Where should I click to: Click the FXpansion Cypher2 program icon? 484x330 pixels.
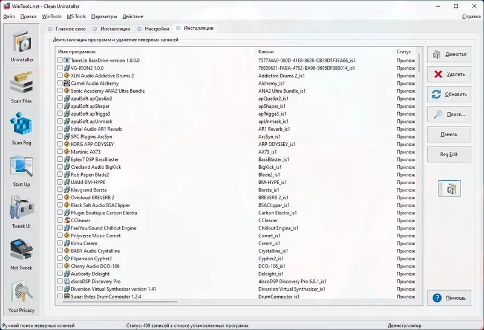tap(67, 259)
